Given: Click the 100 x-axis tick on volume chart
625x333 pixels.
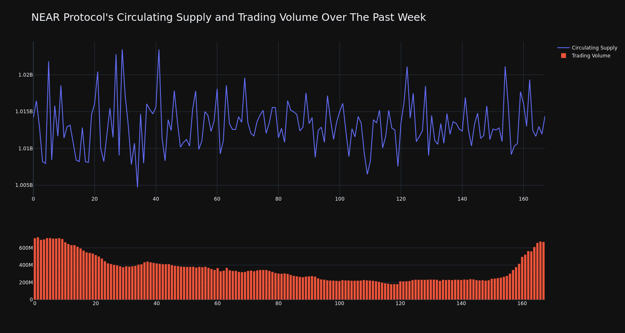Looking at the screenshot, I should point(340,303).
